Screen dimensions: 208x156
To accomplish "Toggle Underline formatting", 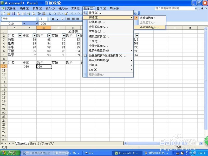I will coord(62,19).
